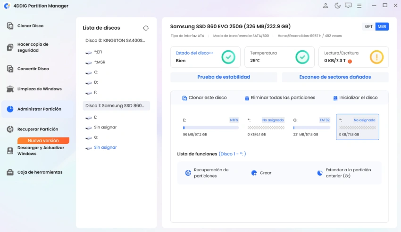Open the Caja de herramientas icon
This screenshot has height=232, width=401.
[10, 172]
